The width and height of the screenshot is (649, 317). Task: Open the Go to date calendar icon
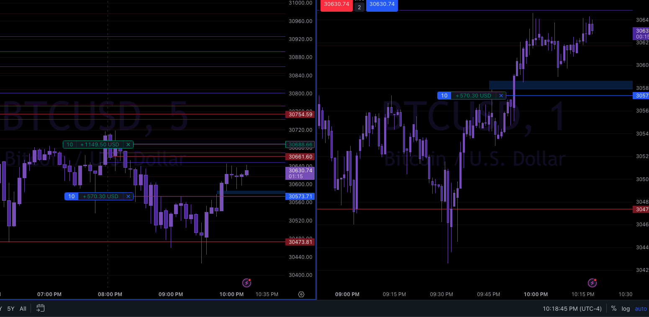tap(40, 308)
